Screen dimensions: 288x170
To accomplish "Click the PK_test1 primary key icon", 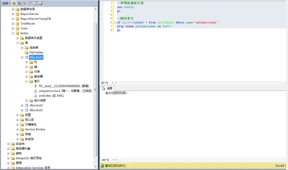I will coord(36,86).
